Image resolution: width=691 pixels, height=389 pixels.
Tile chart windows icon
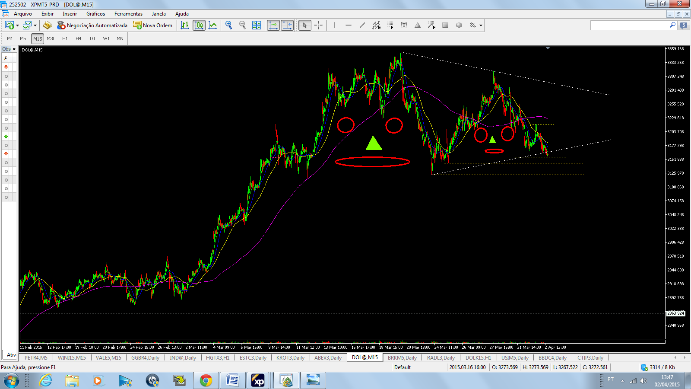click(x=257, y=25)
